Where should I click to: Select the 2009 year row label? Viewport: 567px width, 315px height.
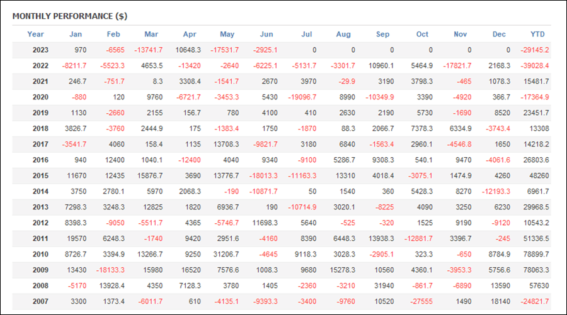click(x=40, y=270)
